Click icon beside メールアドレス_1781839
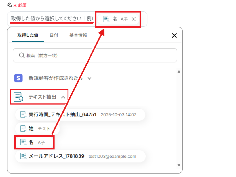Image resolution: width=236 pixels, height=177 pixels. (23, 156)
